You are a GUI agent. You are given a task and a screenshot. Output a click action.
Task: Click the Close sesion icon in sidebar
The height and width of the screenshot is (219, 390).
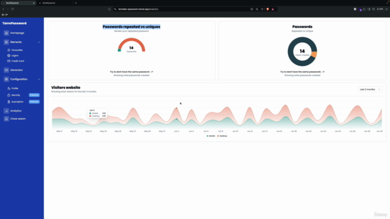tap(7, 119)
